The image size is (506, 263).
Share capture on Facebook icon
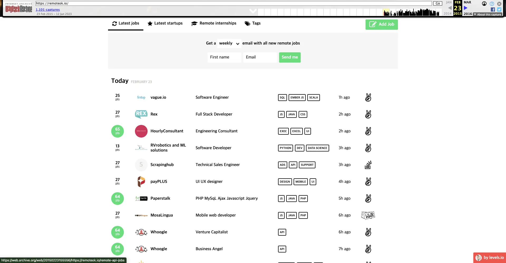(x=493, y=9)
